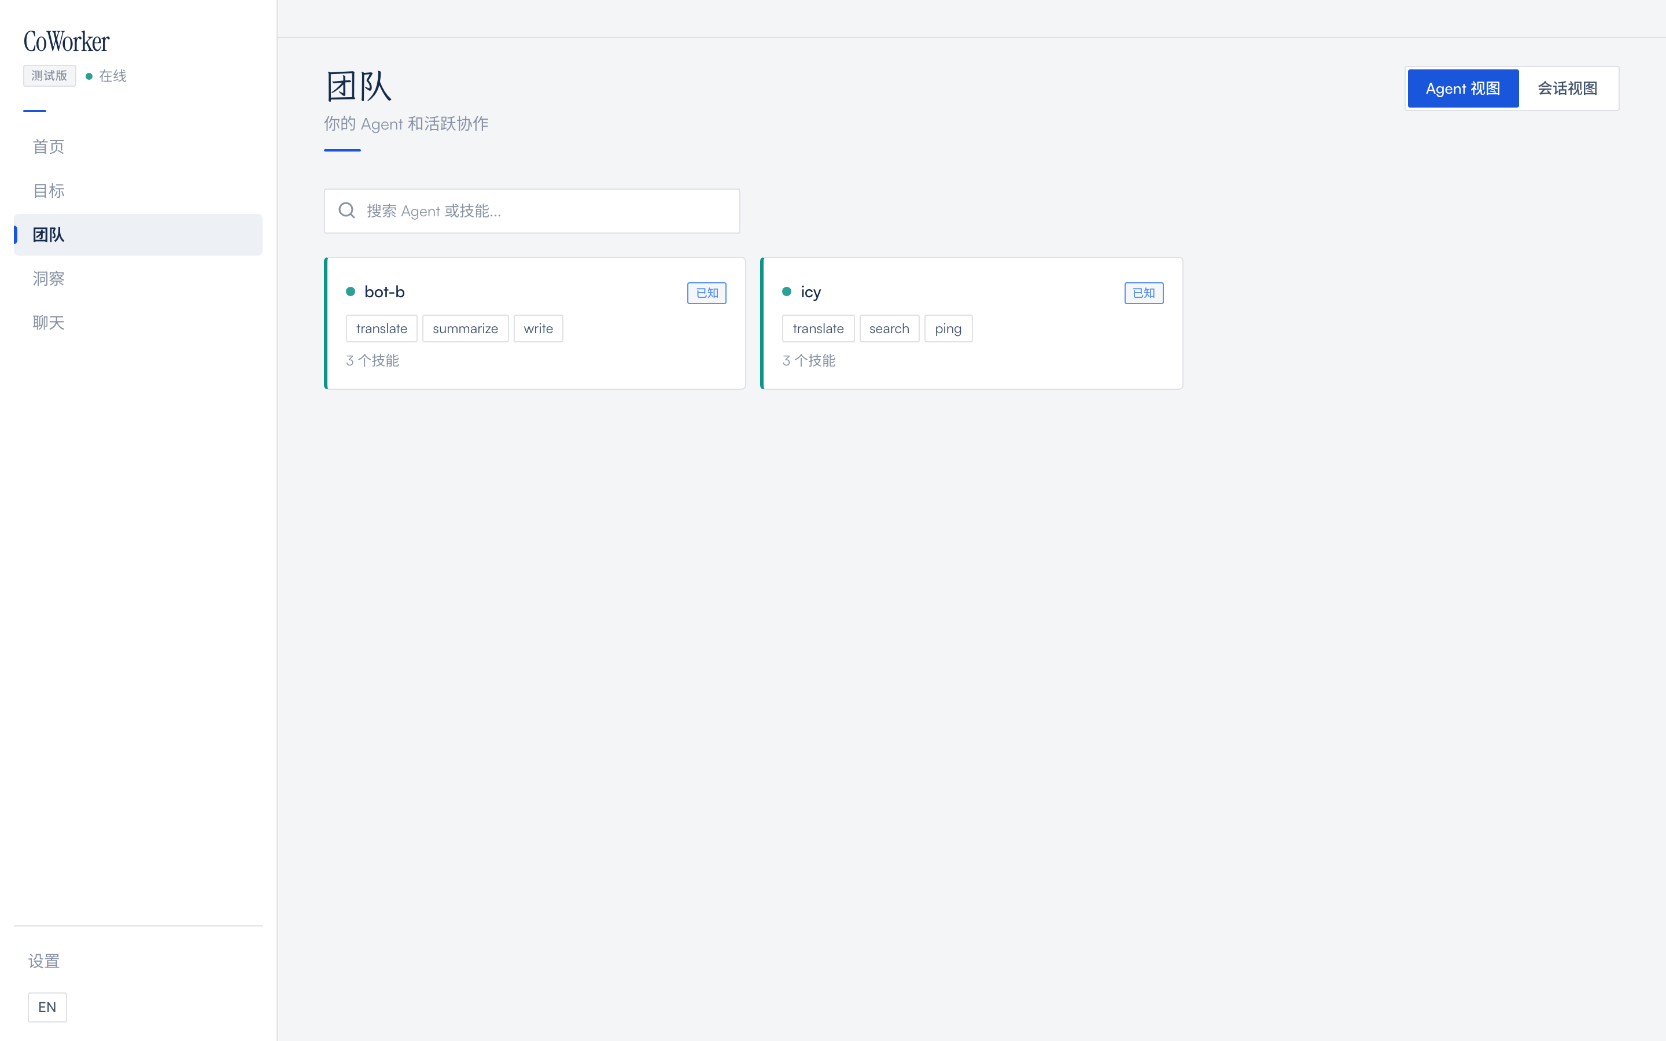Click the 已知 badge on bot-b card
Screen dimensions: 1666x1041
point(707,293)
